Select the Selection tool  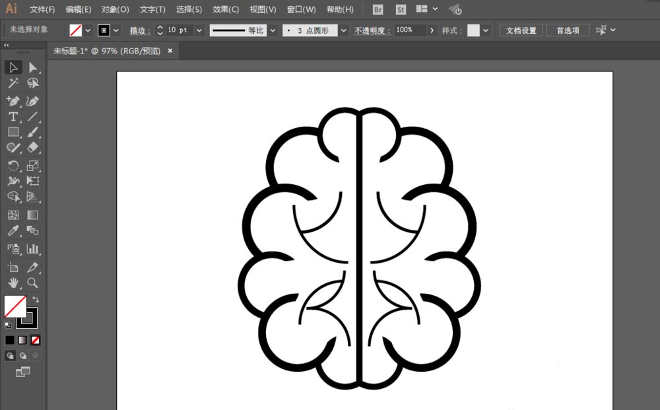click(x=13, y=67)
